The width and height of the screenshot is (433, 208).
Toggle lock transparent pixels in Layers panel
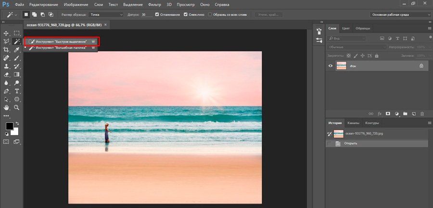(348, 55)
